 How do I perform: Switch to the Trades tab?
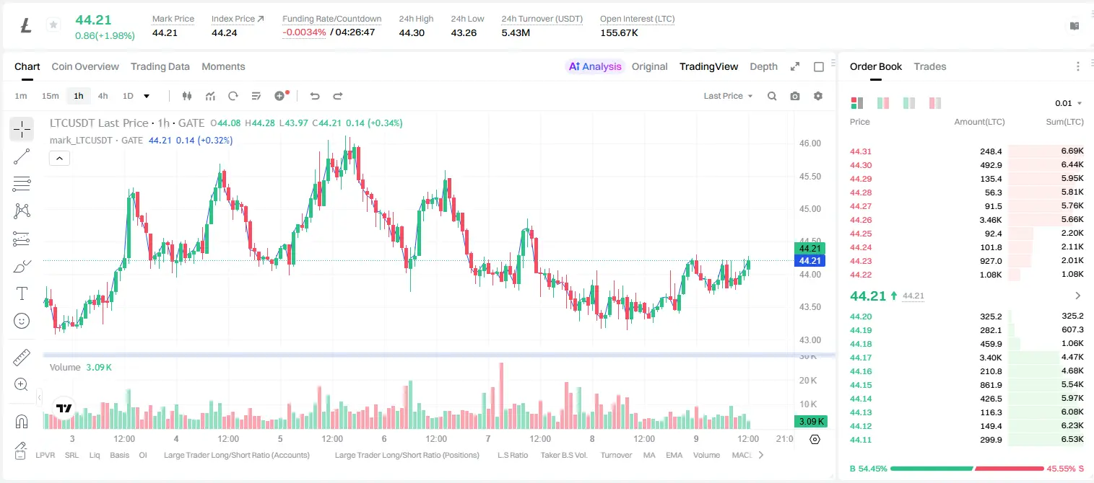tap(929, 66)
